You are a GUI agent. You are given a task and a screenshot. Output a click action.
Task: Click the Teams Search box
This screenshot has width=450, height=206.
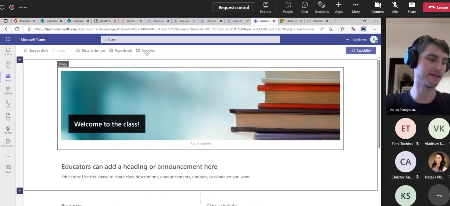click(190, 40)
